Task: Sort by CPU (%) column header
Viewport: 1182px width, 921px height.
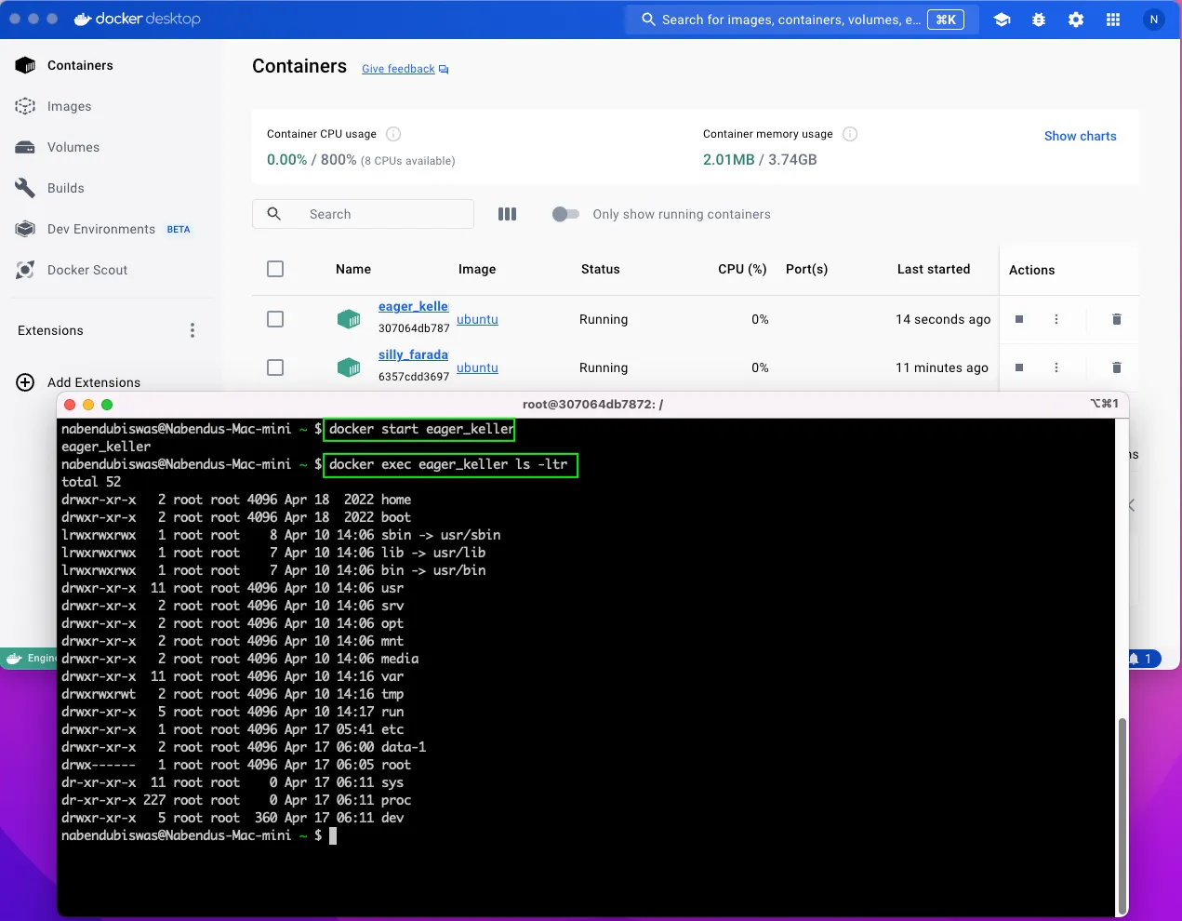Action: [x=742, y=269]
